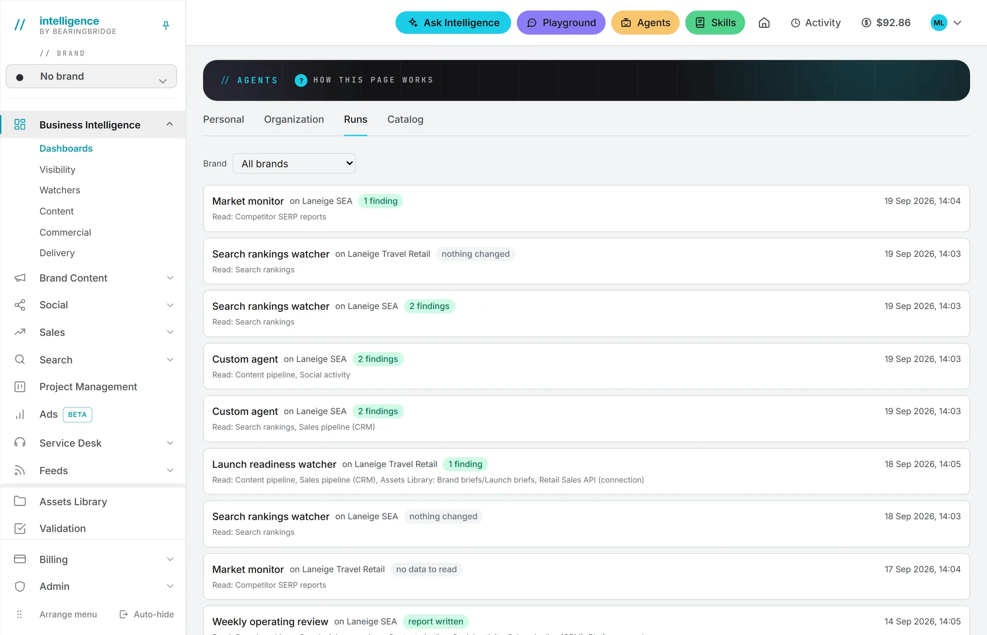The image size is (987, 635).
Task: Click the How This Page Works link
Action: click(373, 80)
